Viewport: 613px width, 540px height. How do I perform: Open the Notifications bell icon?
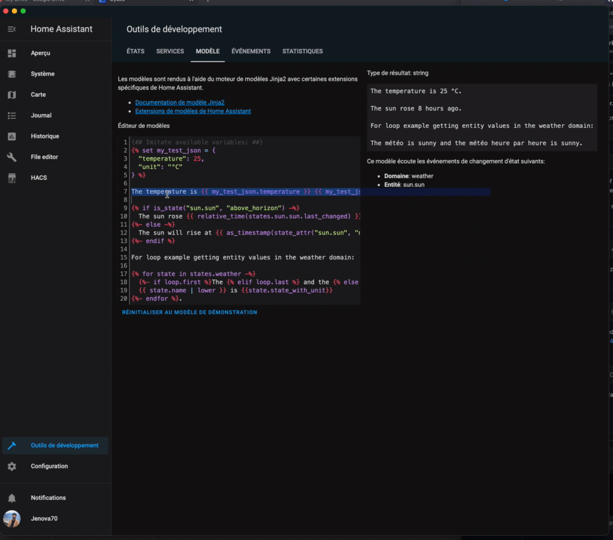12,498
